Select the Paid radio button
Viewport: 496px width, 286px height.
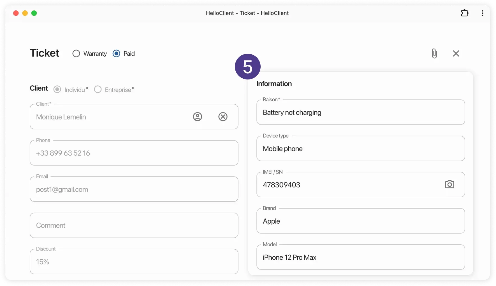(x=116, y=53)
